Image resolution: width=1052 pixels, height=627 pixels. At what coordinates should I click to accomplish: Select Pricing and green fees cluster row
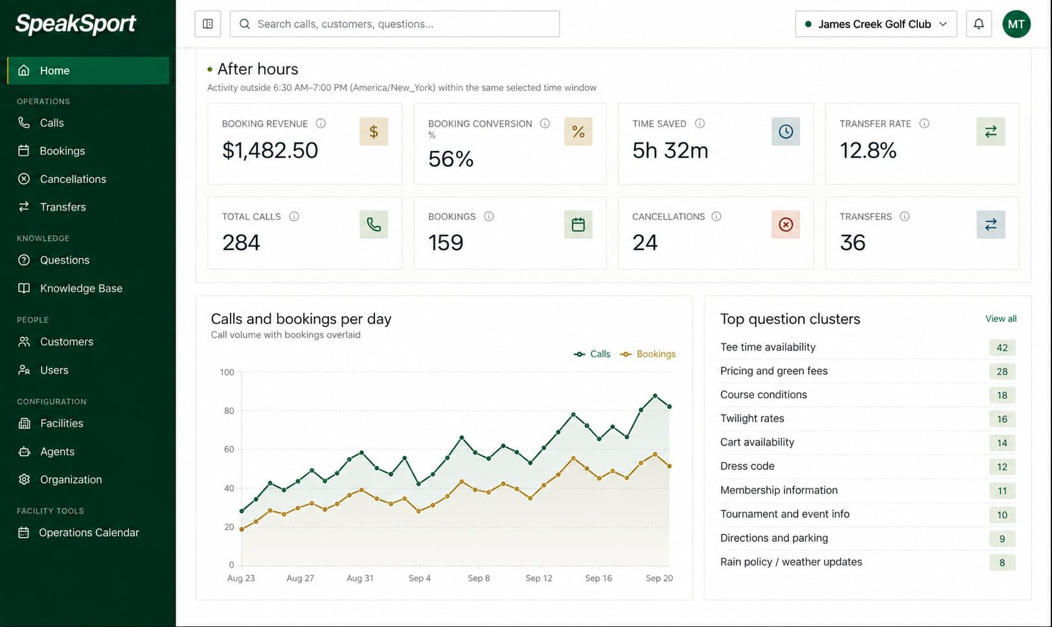click(868, 371)
